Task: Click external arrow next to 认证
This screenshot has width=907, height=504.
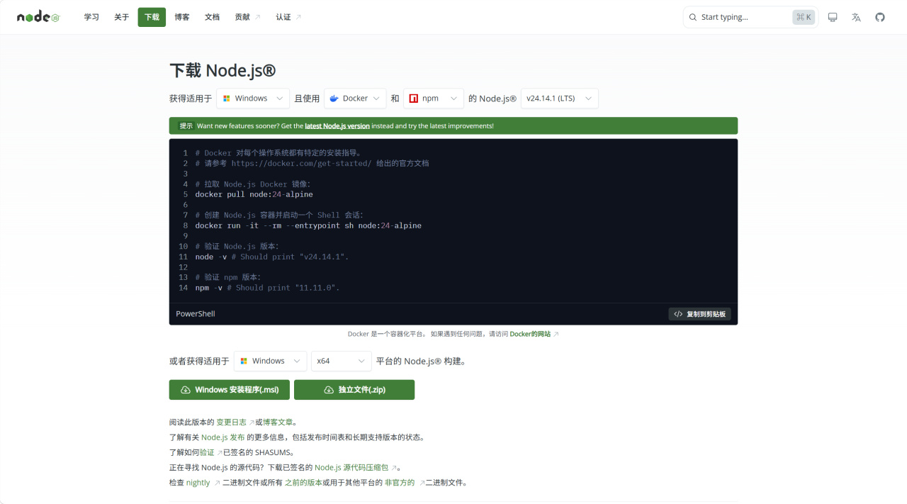Action: 298,17
